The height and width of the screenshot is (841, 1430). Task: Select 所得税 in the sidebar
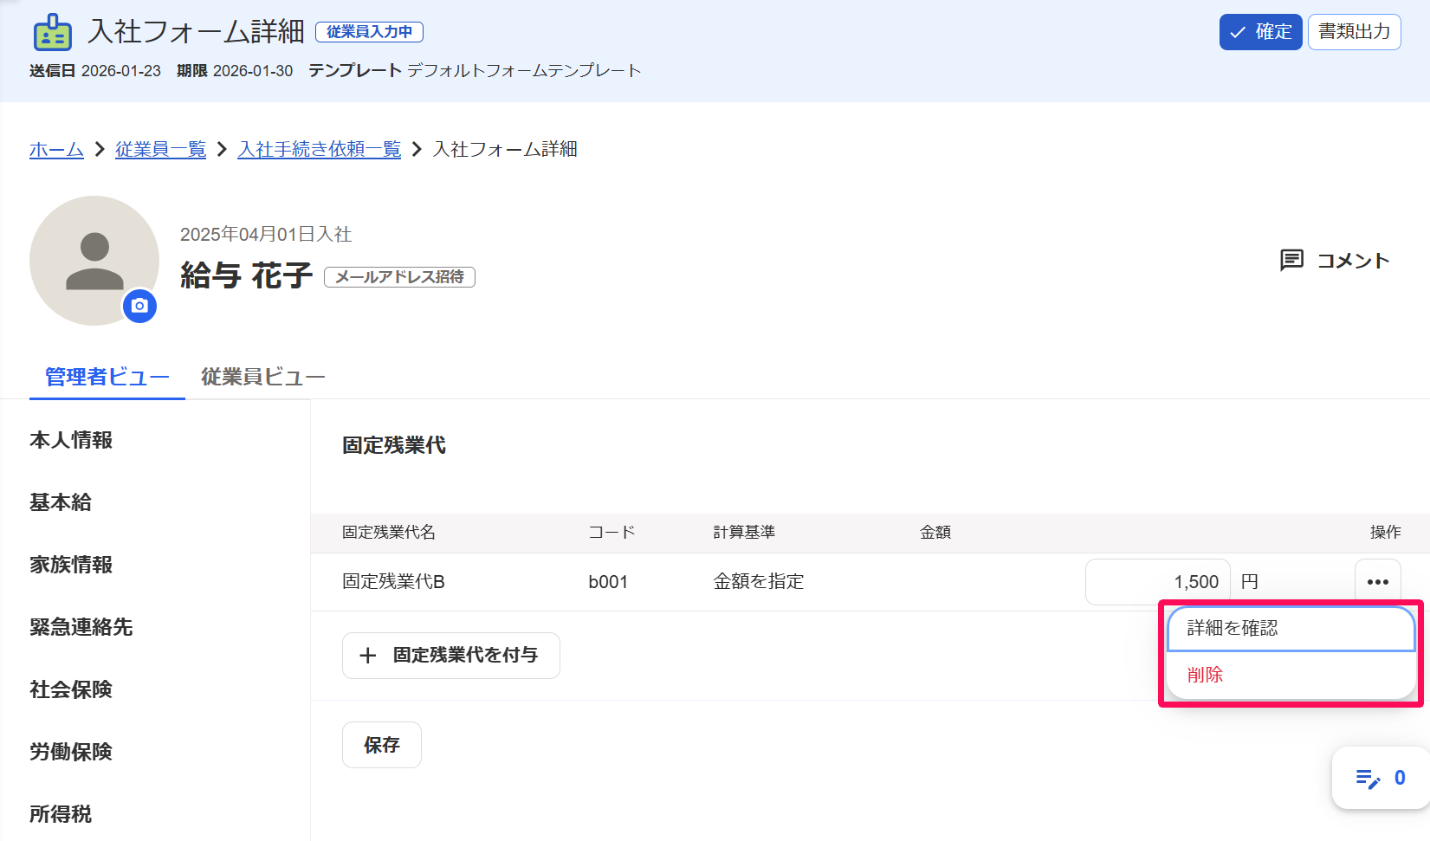coord(61,814)
